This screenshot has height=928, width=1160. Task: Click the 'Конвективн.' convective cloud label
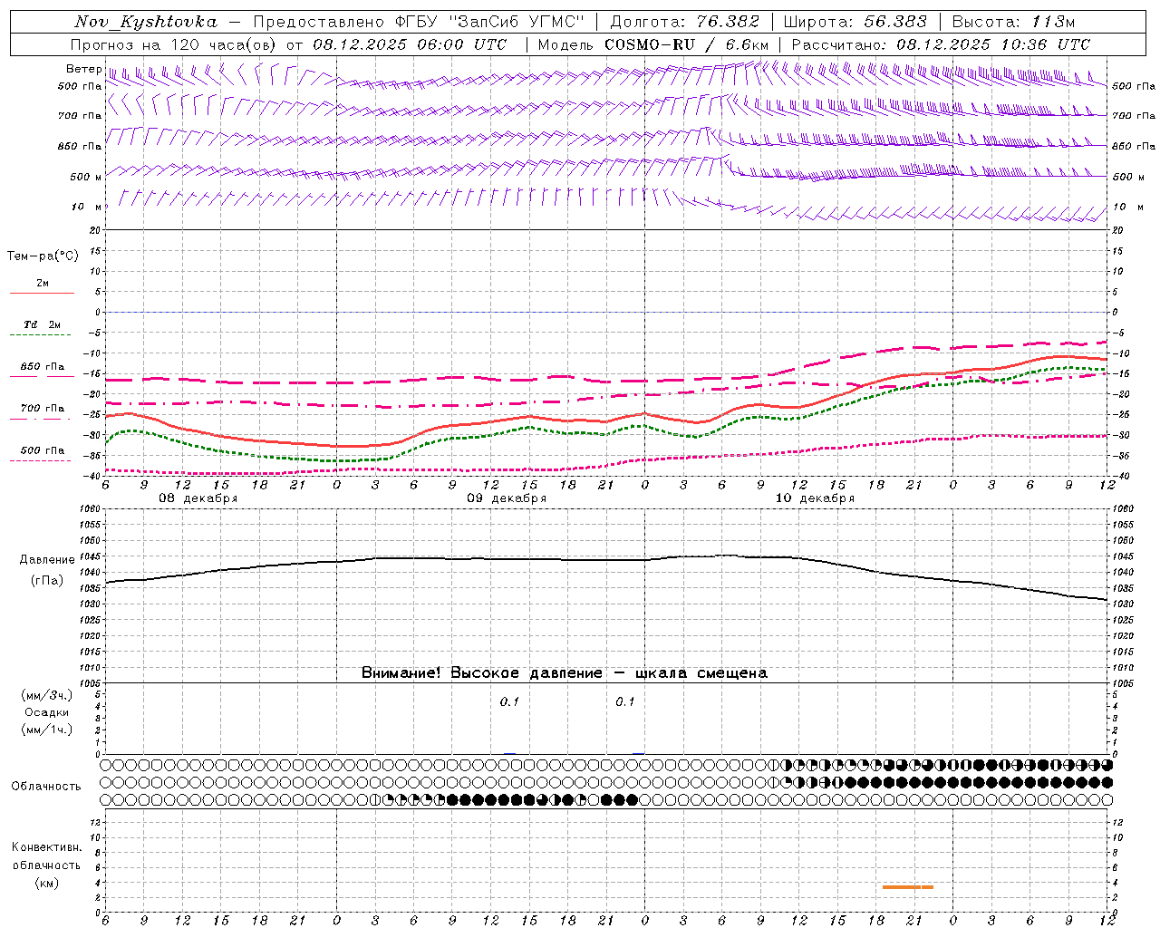(x=46, y=847)
